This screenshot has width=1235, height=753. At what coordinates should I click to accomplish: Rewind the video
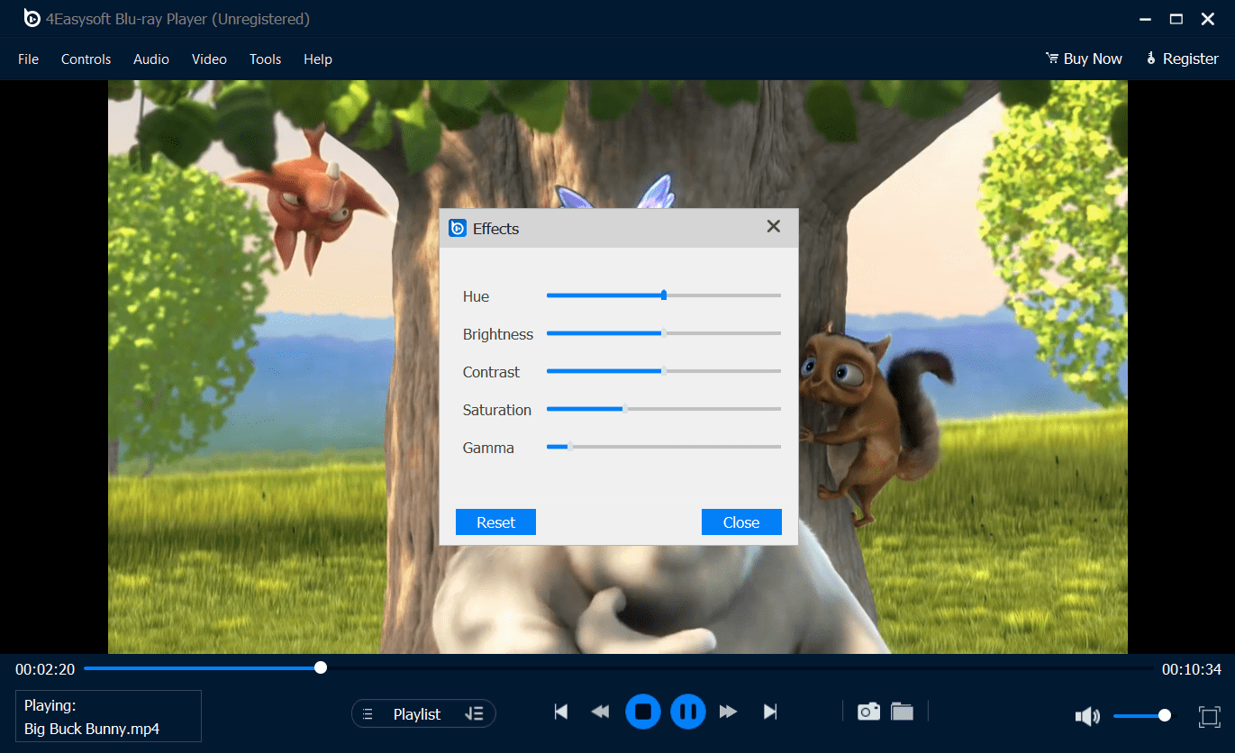pyautogui.click(x=600, y=712)
